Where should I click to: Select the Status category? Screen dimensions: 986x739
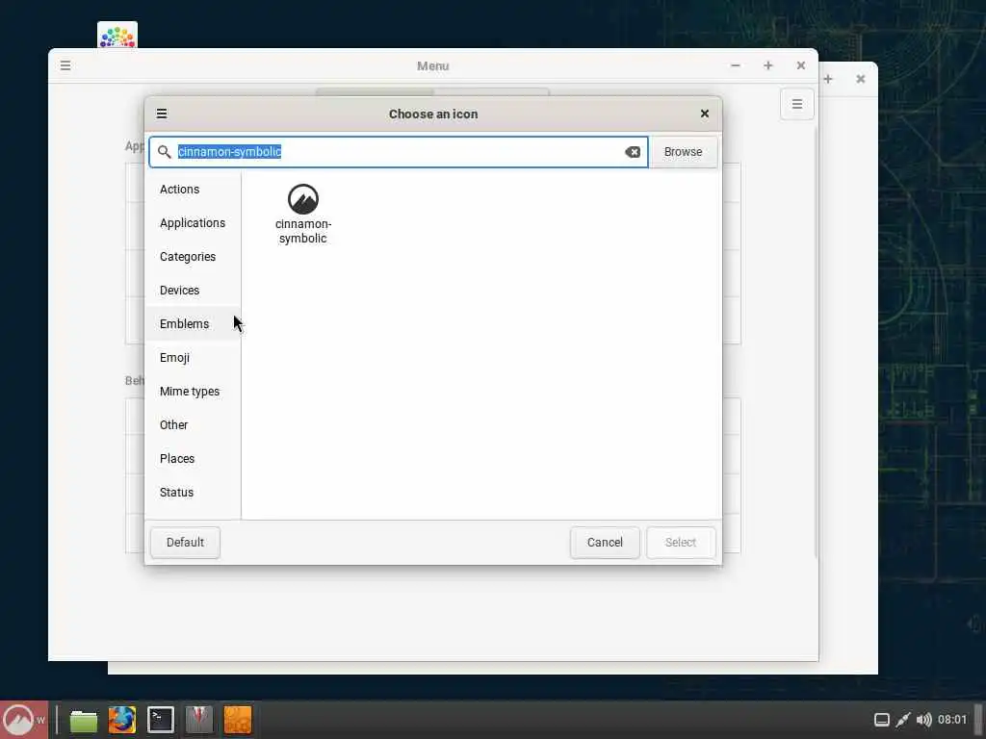coord(193,492)
